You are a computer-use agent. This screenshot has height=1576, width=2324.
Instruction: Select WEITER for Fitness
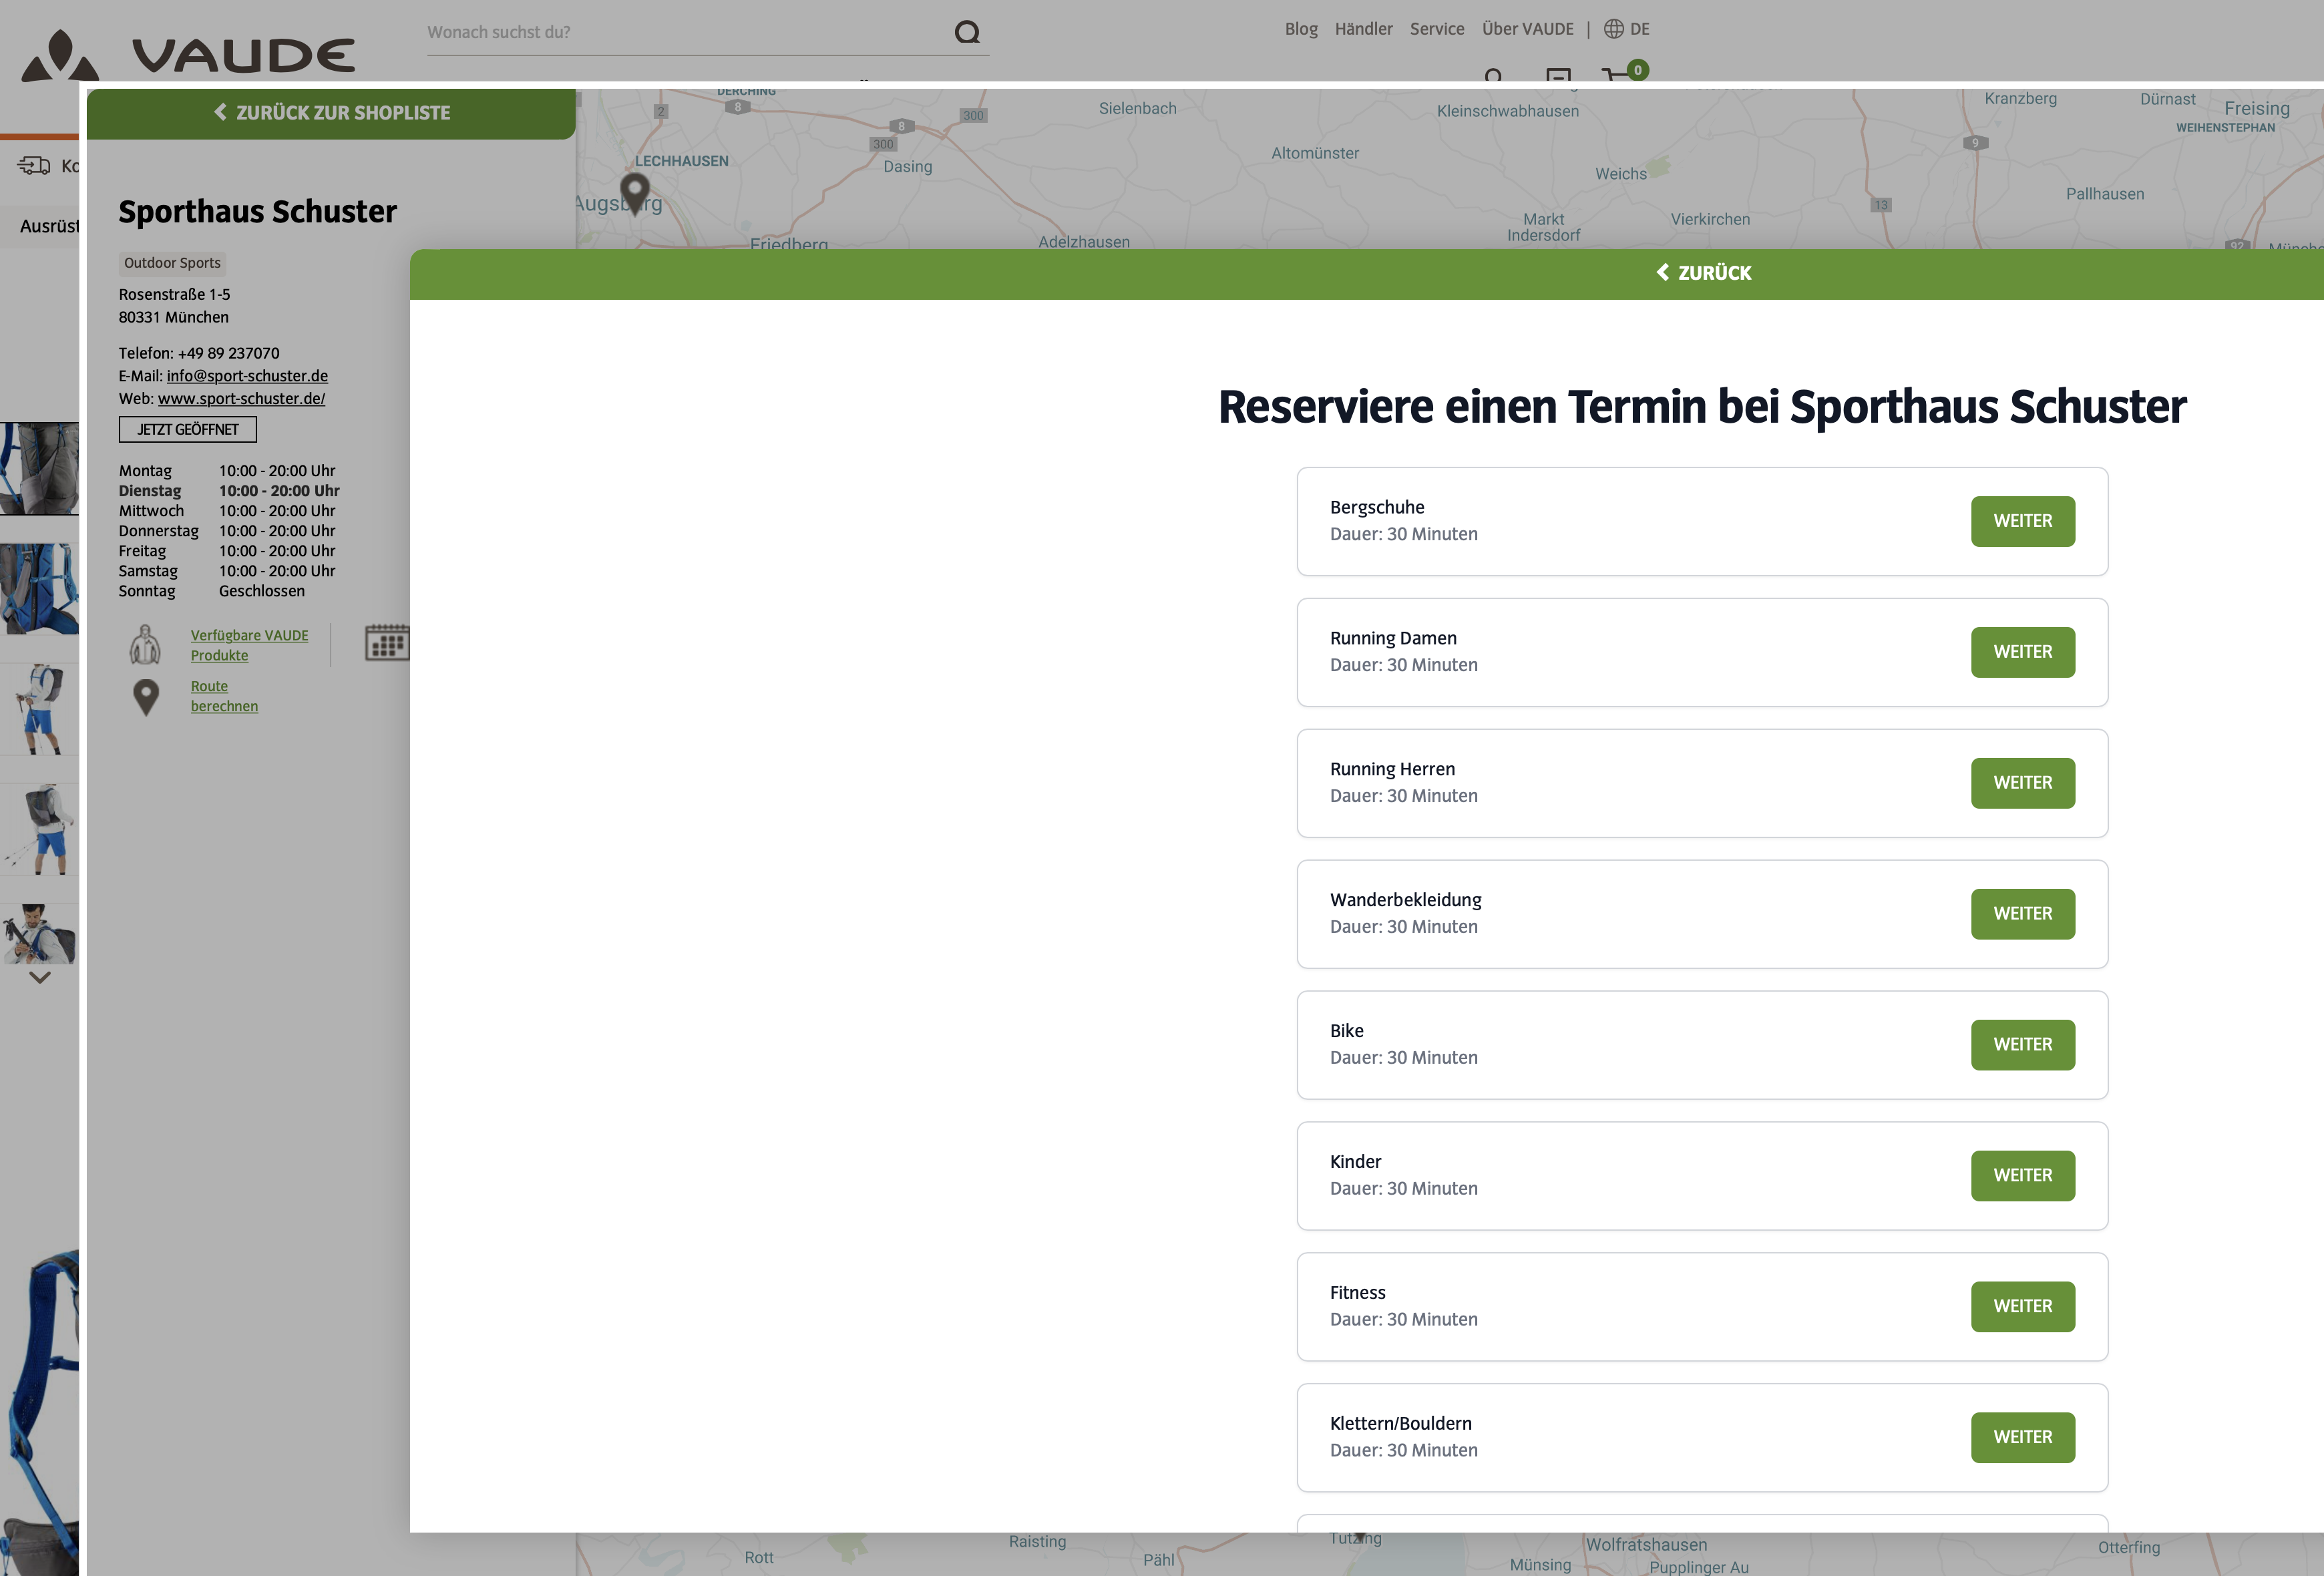pyautogui.click(x=2022, y=1306)
